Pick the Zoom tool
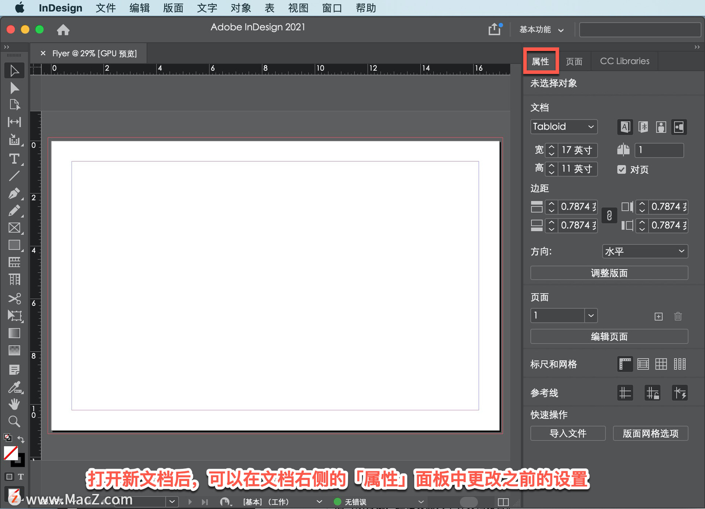The width and height of the screenshot is (705, 509). click(x=14, y=421)
